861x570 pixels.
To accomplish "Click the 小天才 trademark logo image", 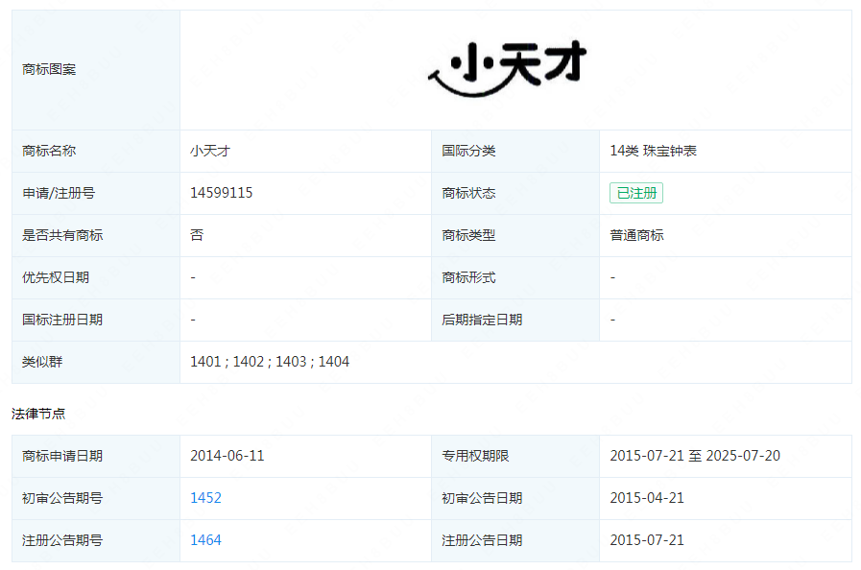I will coord(508,69).
